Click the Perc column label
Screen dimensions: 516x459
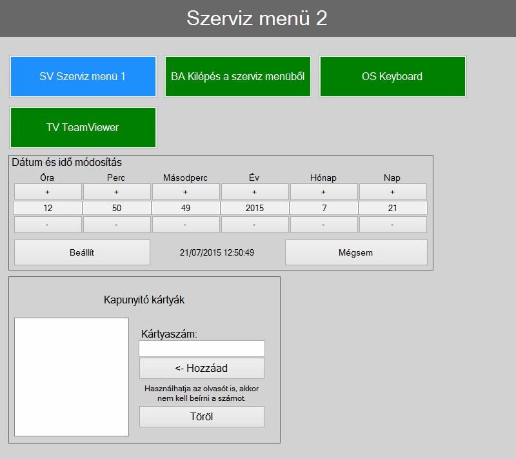(x=116, y=178)
